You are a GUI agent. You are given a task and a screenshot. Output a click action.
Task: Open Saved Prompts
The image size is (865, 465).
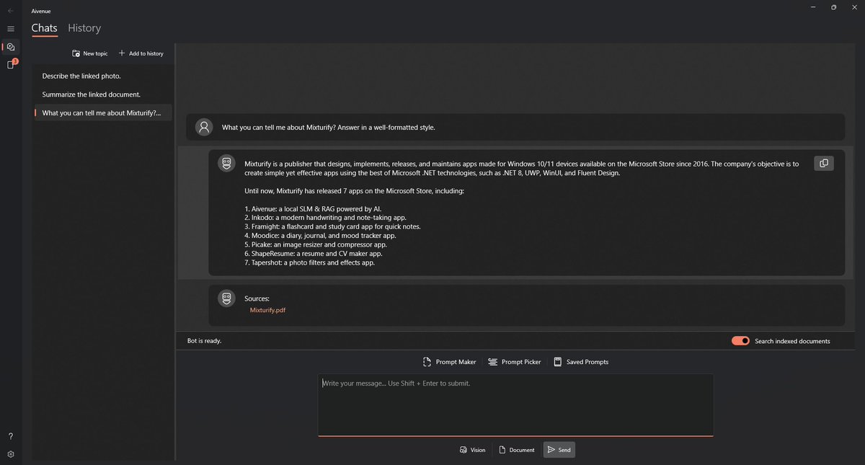pyautogui.click(x=581, y=362)
